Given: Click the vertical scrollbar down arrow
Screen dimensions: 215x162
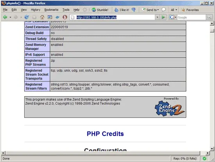Looking at the screenshot, I should click(x=212, y=148).
